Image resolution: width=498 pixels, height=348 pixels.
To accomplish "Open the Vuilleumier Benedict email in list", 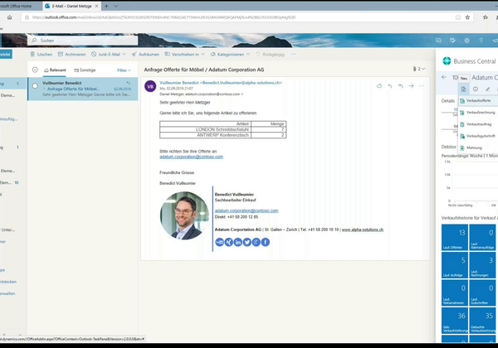I will click(83, 89).
